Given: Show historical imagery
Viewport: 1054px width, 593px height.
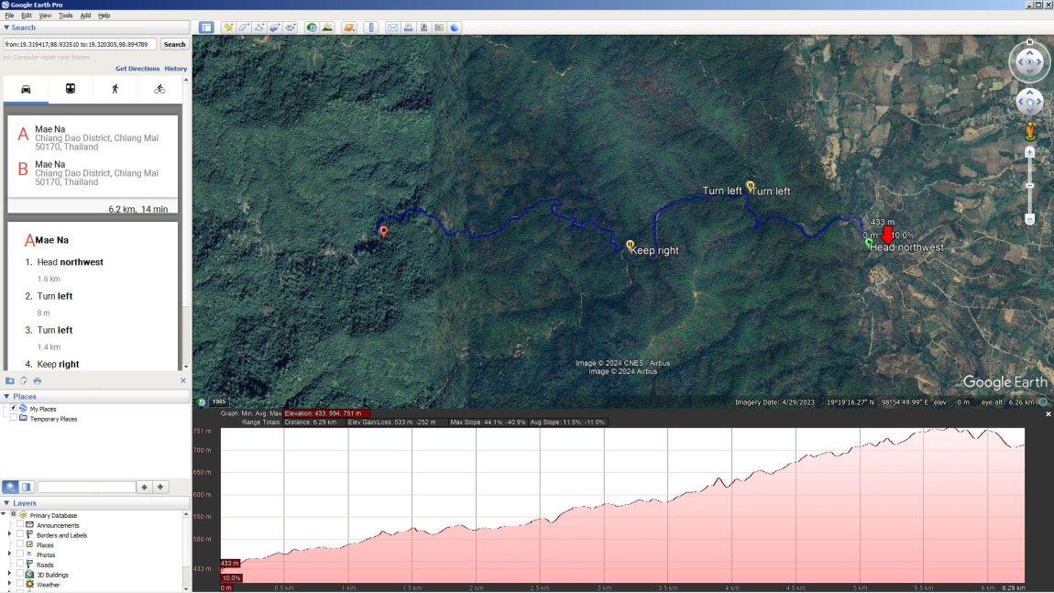Looking at the screenshot, I should coord(312,27).
